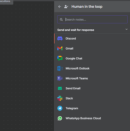Select the Microsoft Outlook logo icon
Viewport: 130px width, 131px height.
point(60,68)
